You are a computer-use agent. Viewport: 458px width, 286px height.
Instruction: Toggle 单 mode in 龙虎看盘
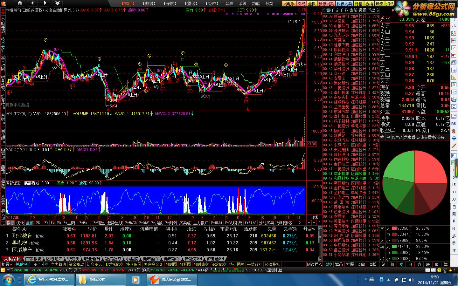(388, 137)
